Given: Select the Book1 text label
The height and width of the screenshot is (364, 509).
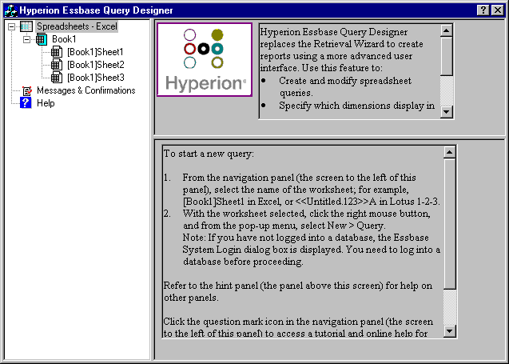Looking at the screenshot, I should click(x=65, y=39).
